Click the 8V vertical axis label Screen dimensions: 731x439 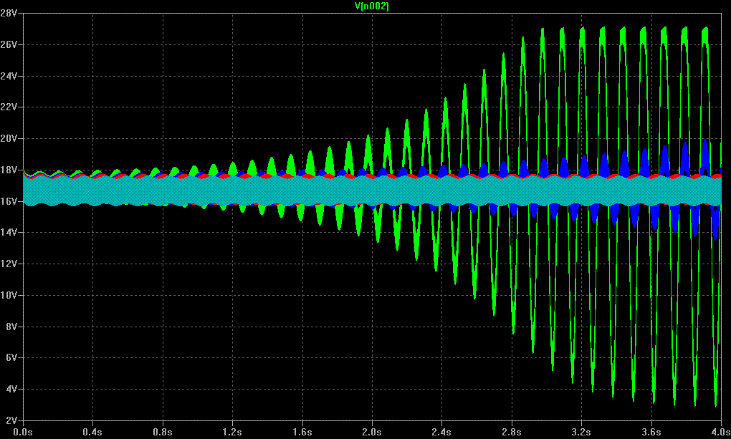(x=11, y=327)
